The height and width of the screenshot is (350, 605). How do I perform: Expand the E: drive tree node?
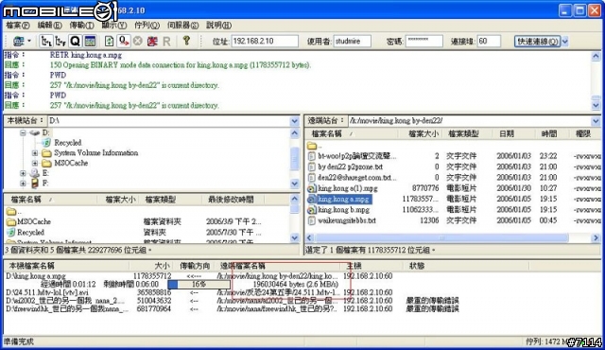pyautogui.click(x=23, y=173)
